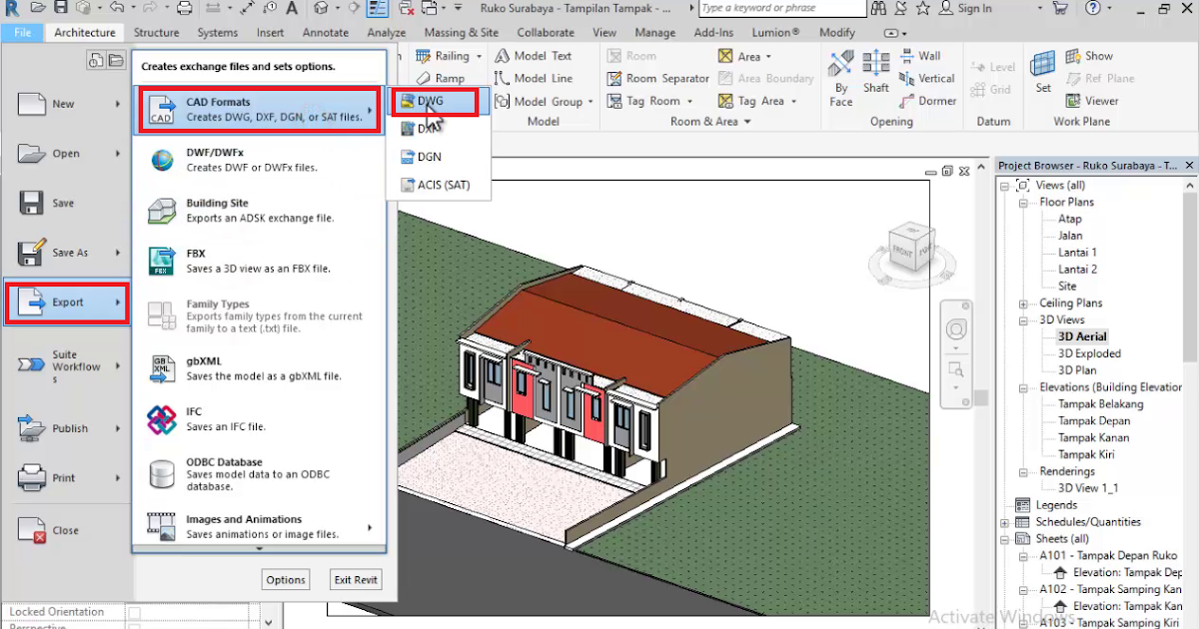Select 3D Exploded view in browser
1199x629 pixels.
click(x=1089, y=353)
